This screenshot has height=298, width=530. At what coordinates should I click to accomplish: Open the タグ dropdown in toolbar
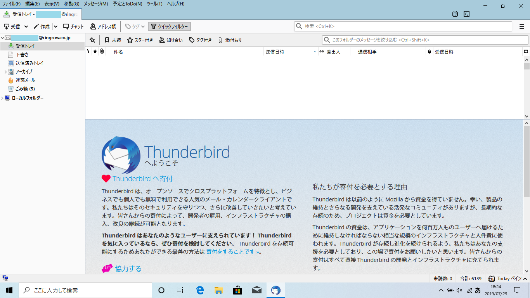[x=135, y=26]
